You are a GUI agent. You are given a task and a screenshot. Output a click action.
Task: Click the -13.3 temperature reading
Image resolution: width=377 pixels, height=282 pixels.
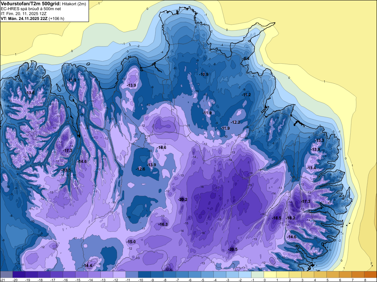(x=320, y=140)
